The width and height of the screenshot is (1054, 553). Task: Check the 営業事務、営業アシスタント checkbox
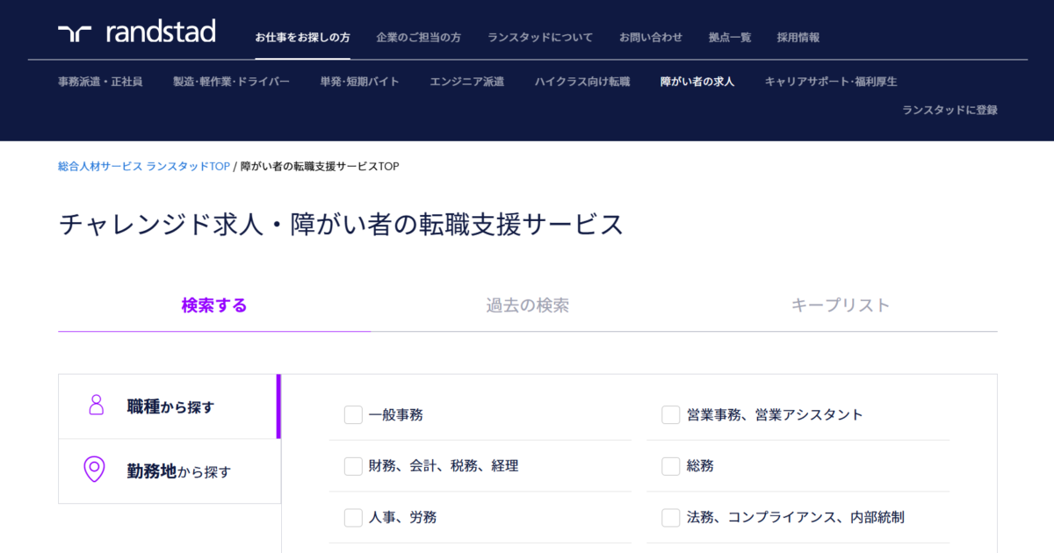point(670,415)
